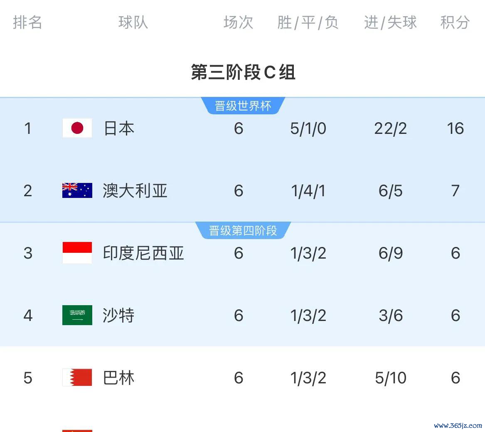Open the 印度尼西亚 team name

(x=143, y=253)
